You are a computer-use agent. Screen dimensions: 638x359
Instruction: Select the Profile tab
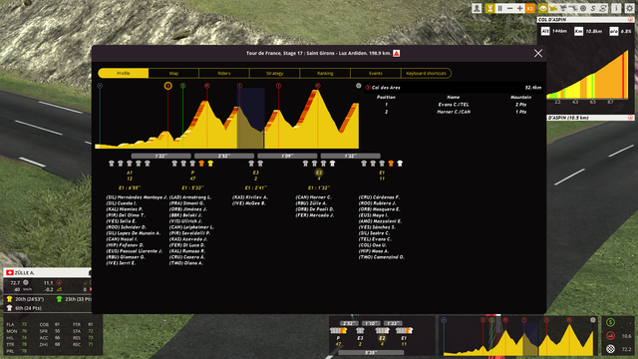pos(124,73)
